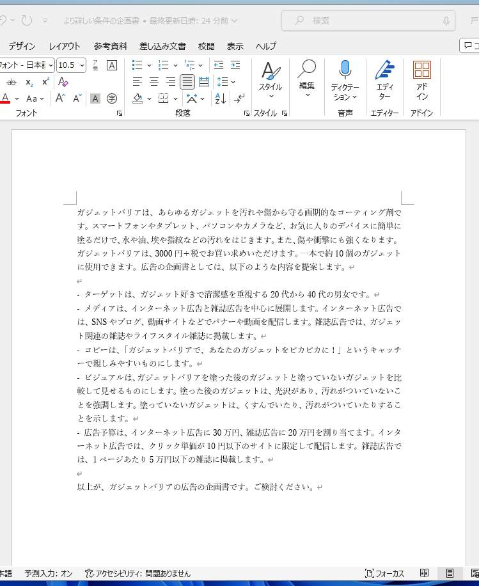Open the Quick Access Toolbar customize dropdown
The height and width of the screenshot is (586, 479).
[45, 20]
